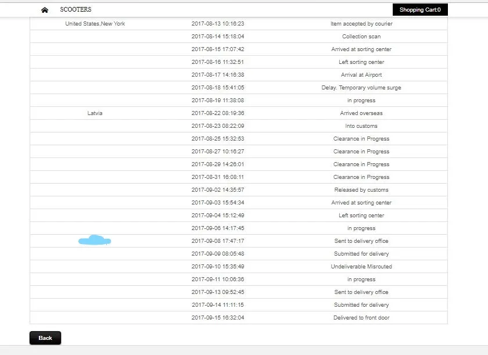Select timestamp 2017-09-13 09:52:45
This screenshot has height=355, width=488.
click(218, 292)
